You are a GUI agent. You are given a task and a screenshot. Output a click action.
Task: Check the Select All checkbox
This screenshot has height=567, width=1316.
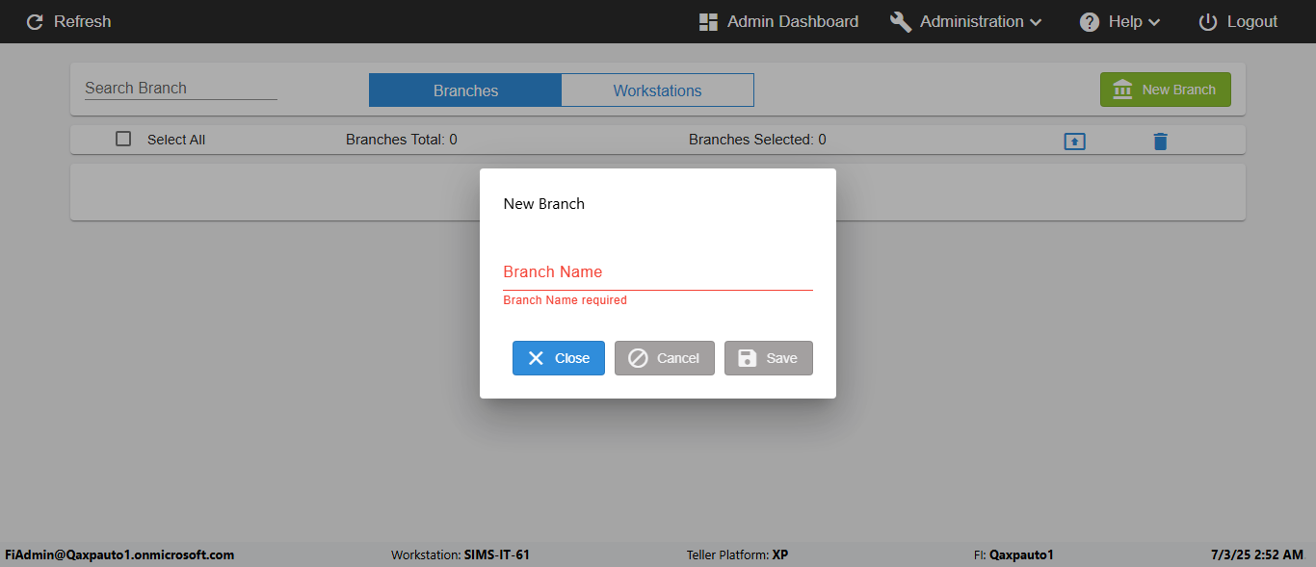coord(123,139)
